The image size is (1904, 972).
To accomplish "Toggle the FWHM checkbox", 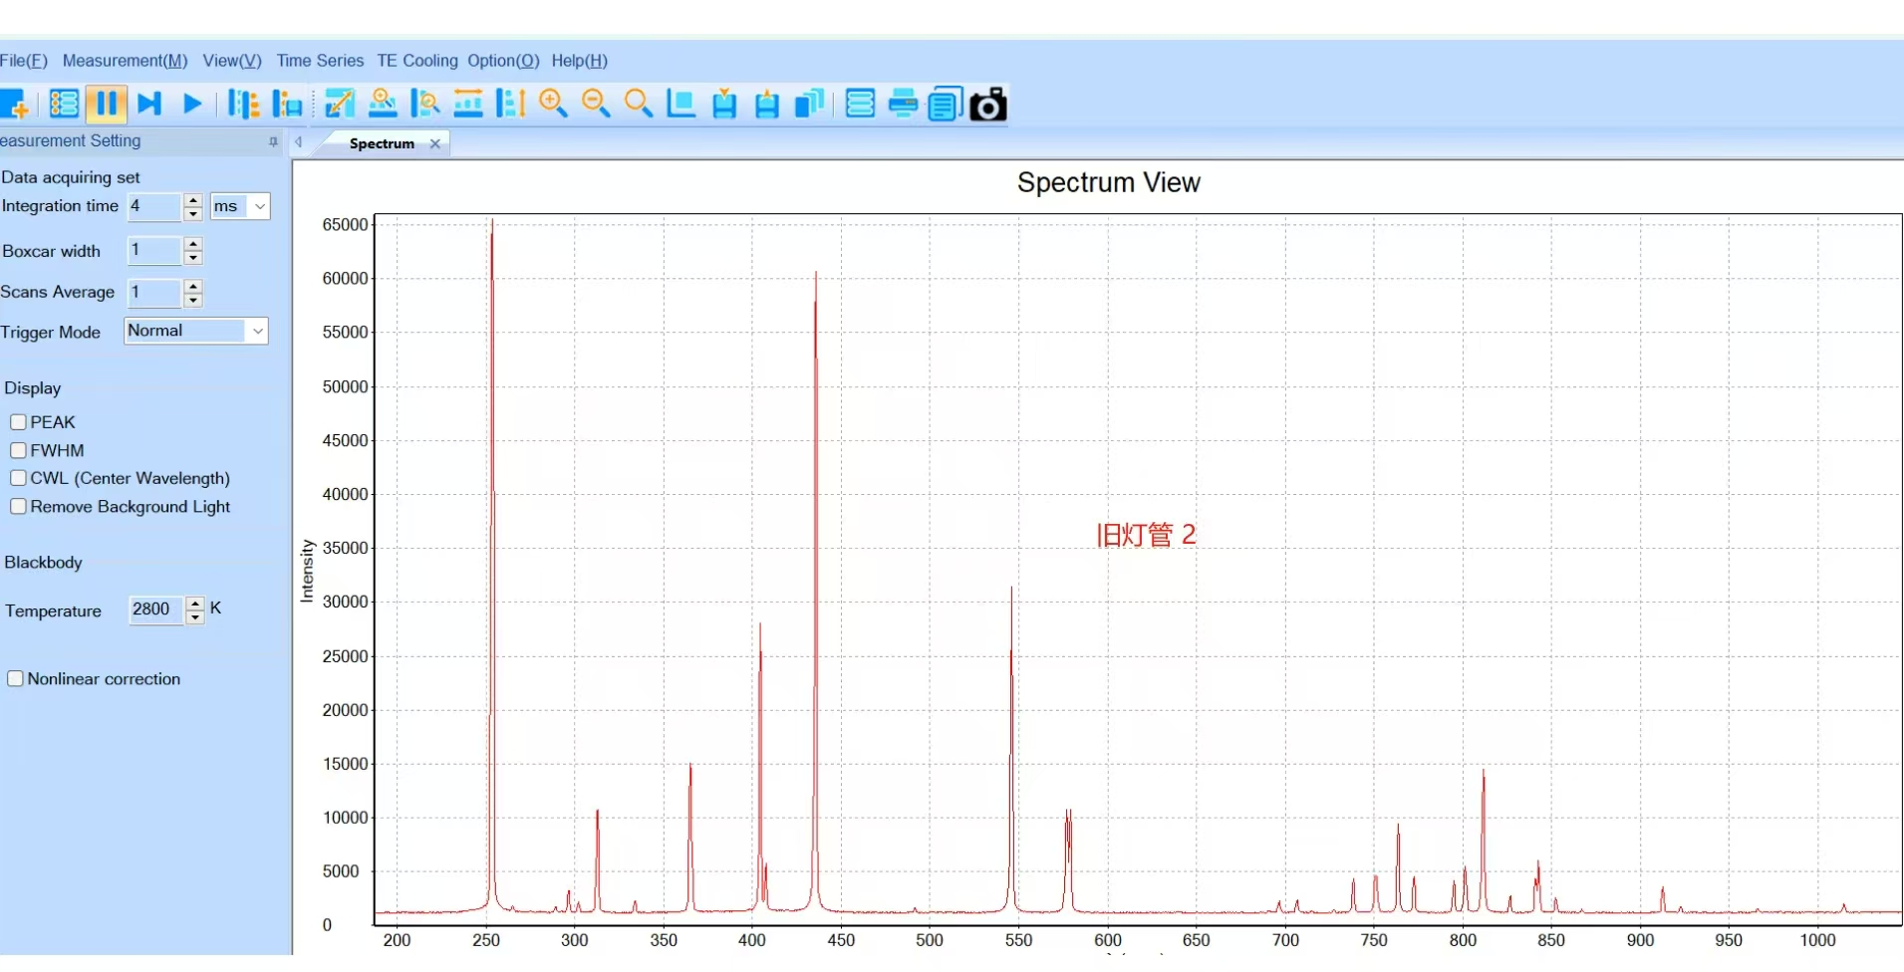I will [18, 450].
